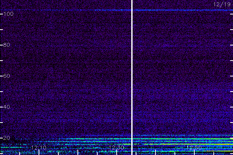Click the 12/19 date label
This screenshot has width=233, height=155.
coord(222,4)
